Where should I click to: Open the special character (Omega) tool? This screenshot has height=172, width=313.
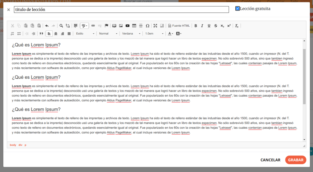pos(148,26)
